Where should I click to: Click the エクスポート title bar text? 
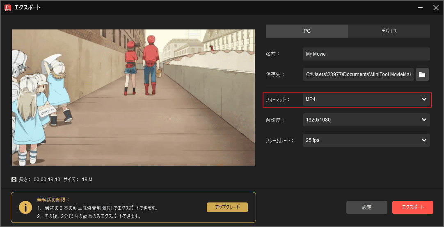point(27,8)
